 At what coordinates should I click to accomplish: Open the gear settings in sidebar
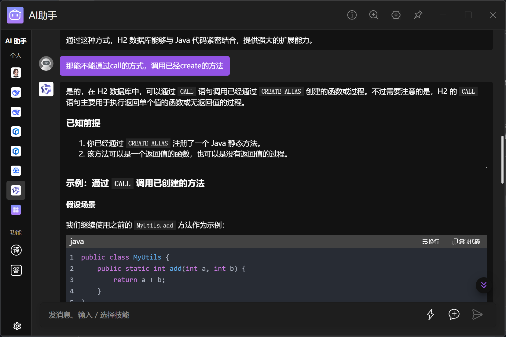coord(17,326)
